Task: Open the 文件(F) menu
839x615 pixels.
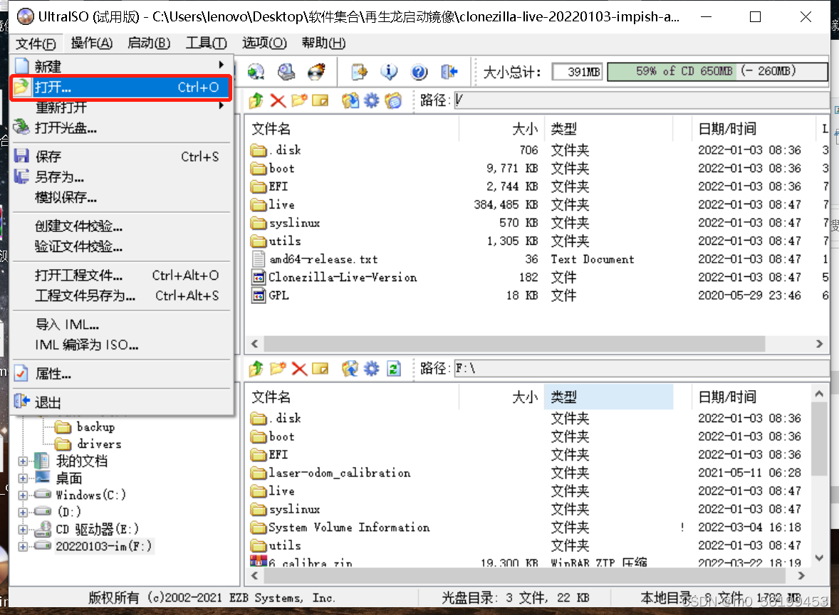Action: coord(36,43)
